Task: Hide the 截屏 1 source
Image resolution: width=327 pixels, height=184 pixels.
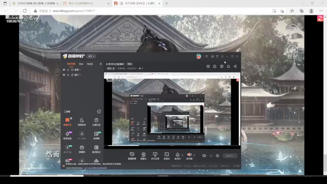Action: [x=64, y=70]
